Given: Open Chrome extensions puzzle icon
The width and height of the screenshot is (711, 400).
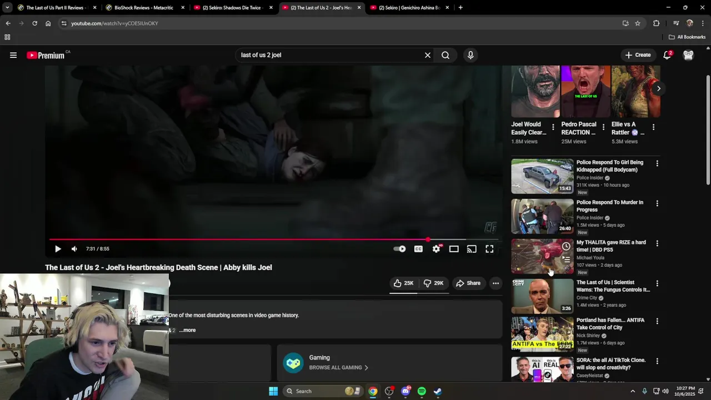Looking at the screenshot, I should click(657, 23).
